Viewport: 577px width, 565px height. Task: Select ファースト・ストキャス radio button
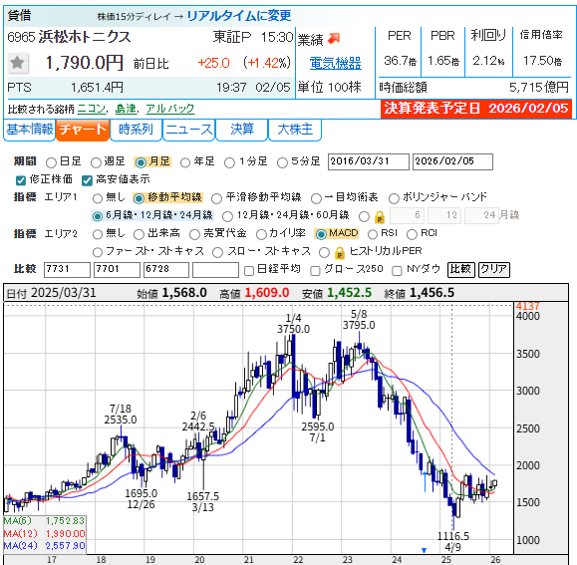tap(98, 252)
